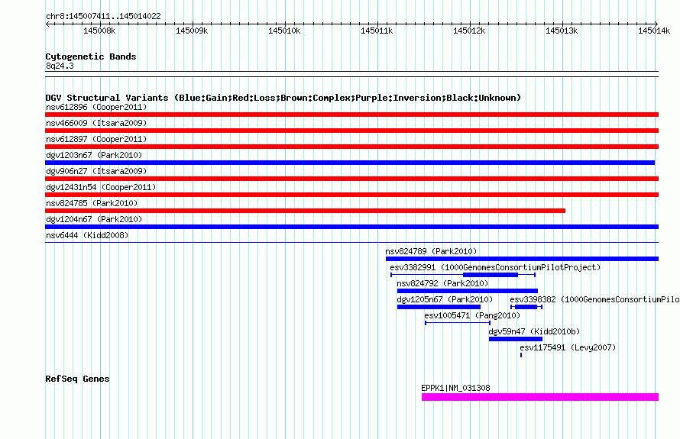Click the 8q24.3 cytogenetic band bar

pyautogui.click(x=351, y=74)
